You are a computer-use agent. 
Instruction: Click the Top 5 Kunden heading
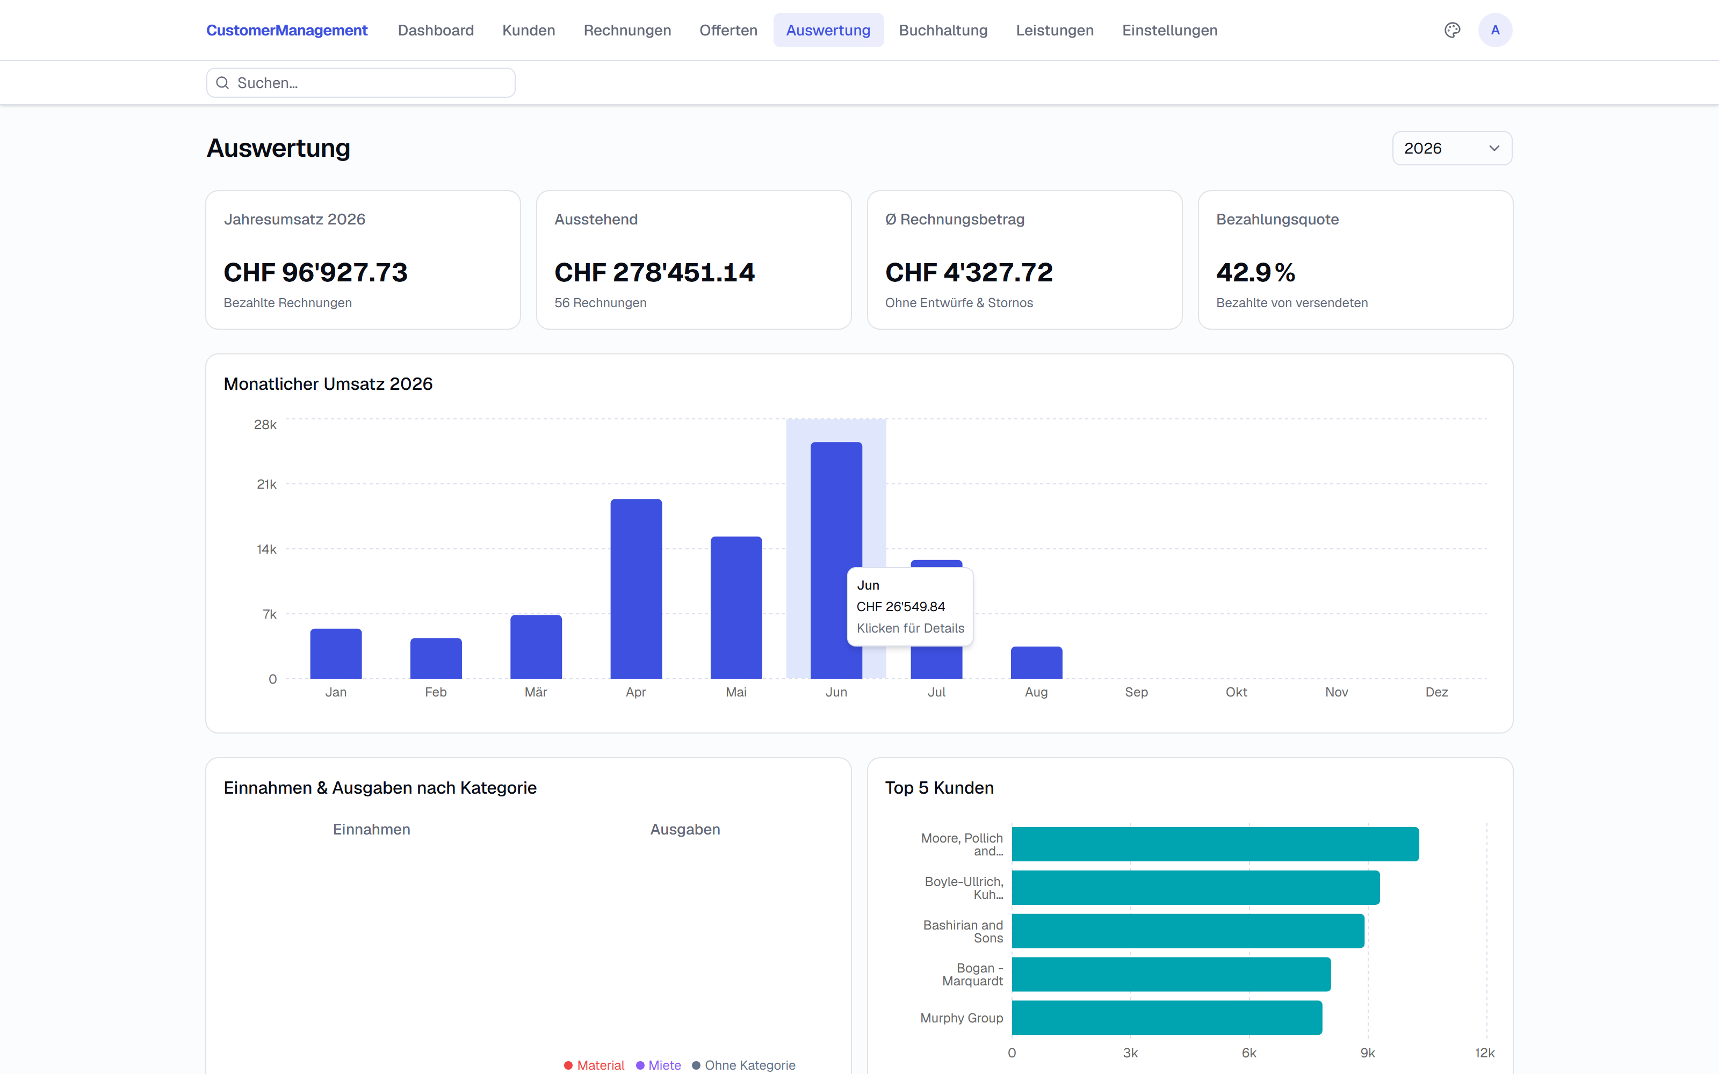pos(939,788)
